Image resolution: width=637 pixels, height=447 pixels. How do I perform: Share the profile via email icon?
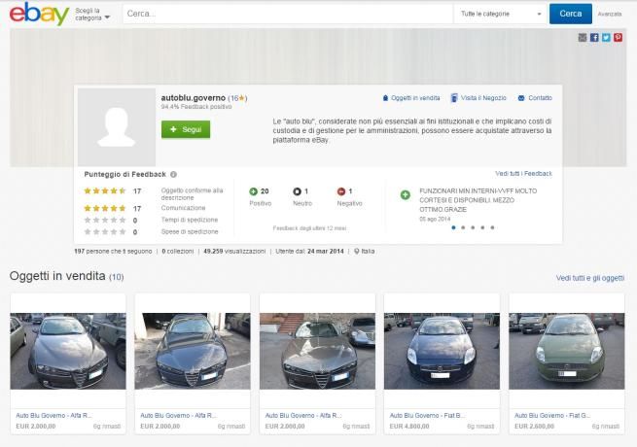(x=583, y=38)
